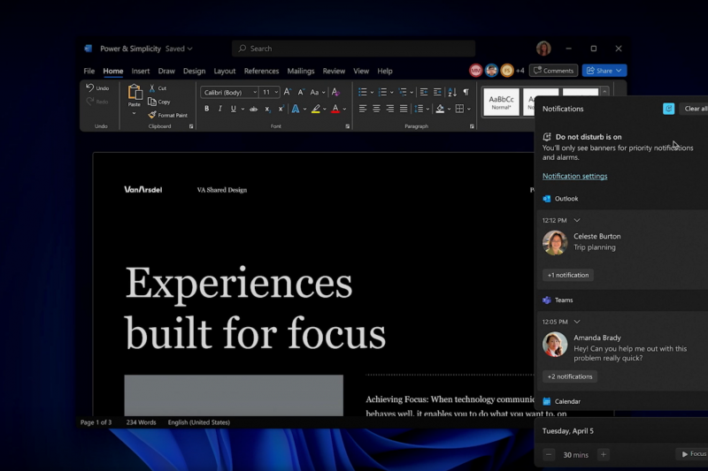Expand the 12:05 PM Teams notification chevron
This screenshot has height=471, width=708.
[x=577, y=322]
